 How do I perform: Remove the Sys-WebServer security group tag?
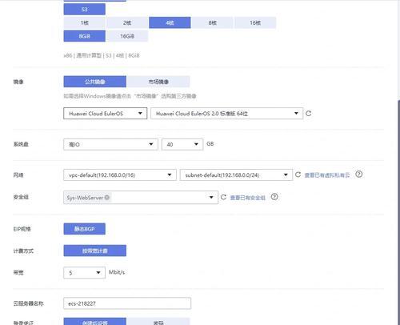pyautogui.click(x=107, y=198)
